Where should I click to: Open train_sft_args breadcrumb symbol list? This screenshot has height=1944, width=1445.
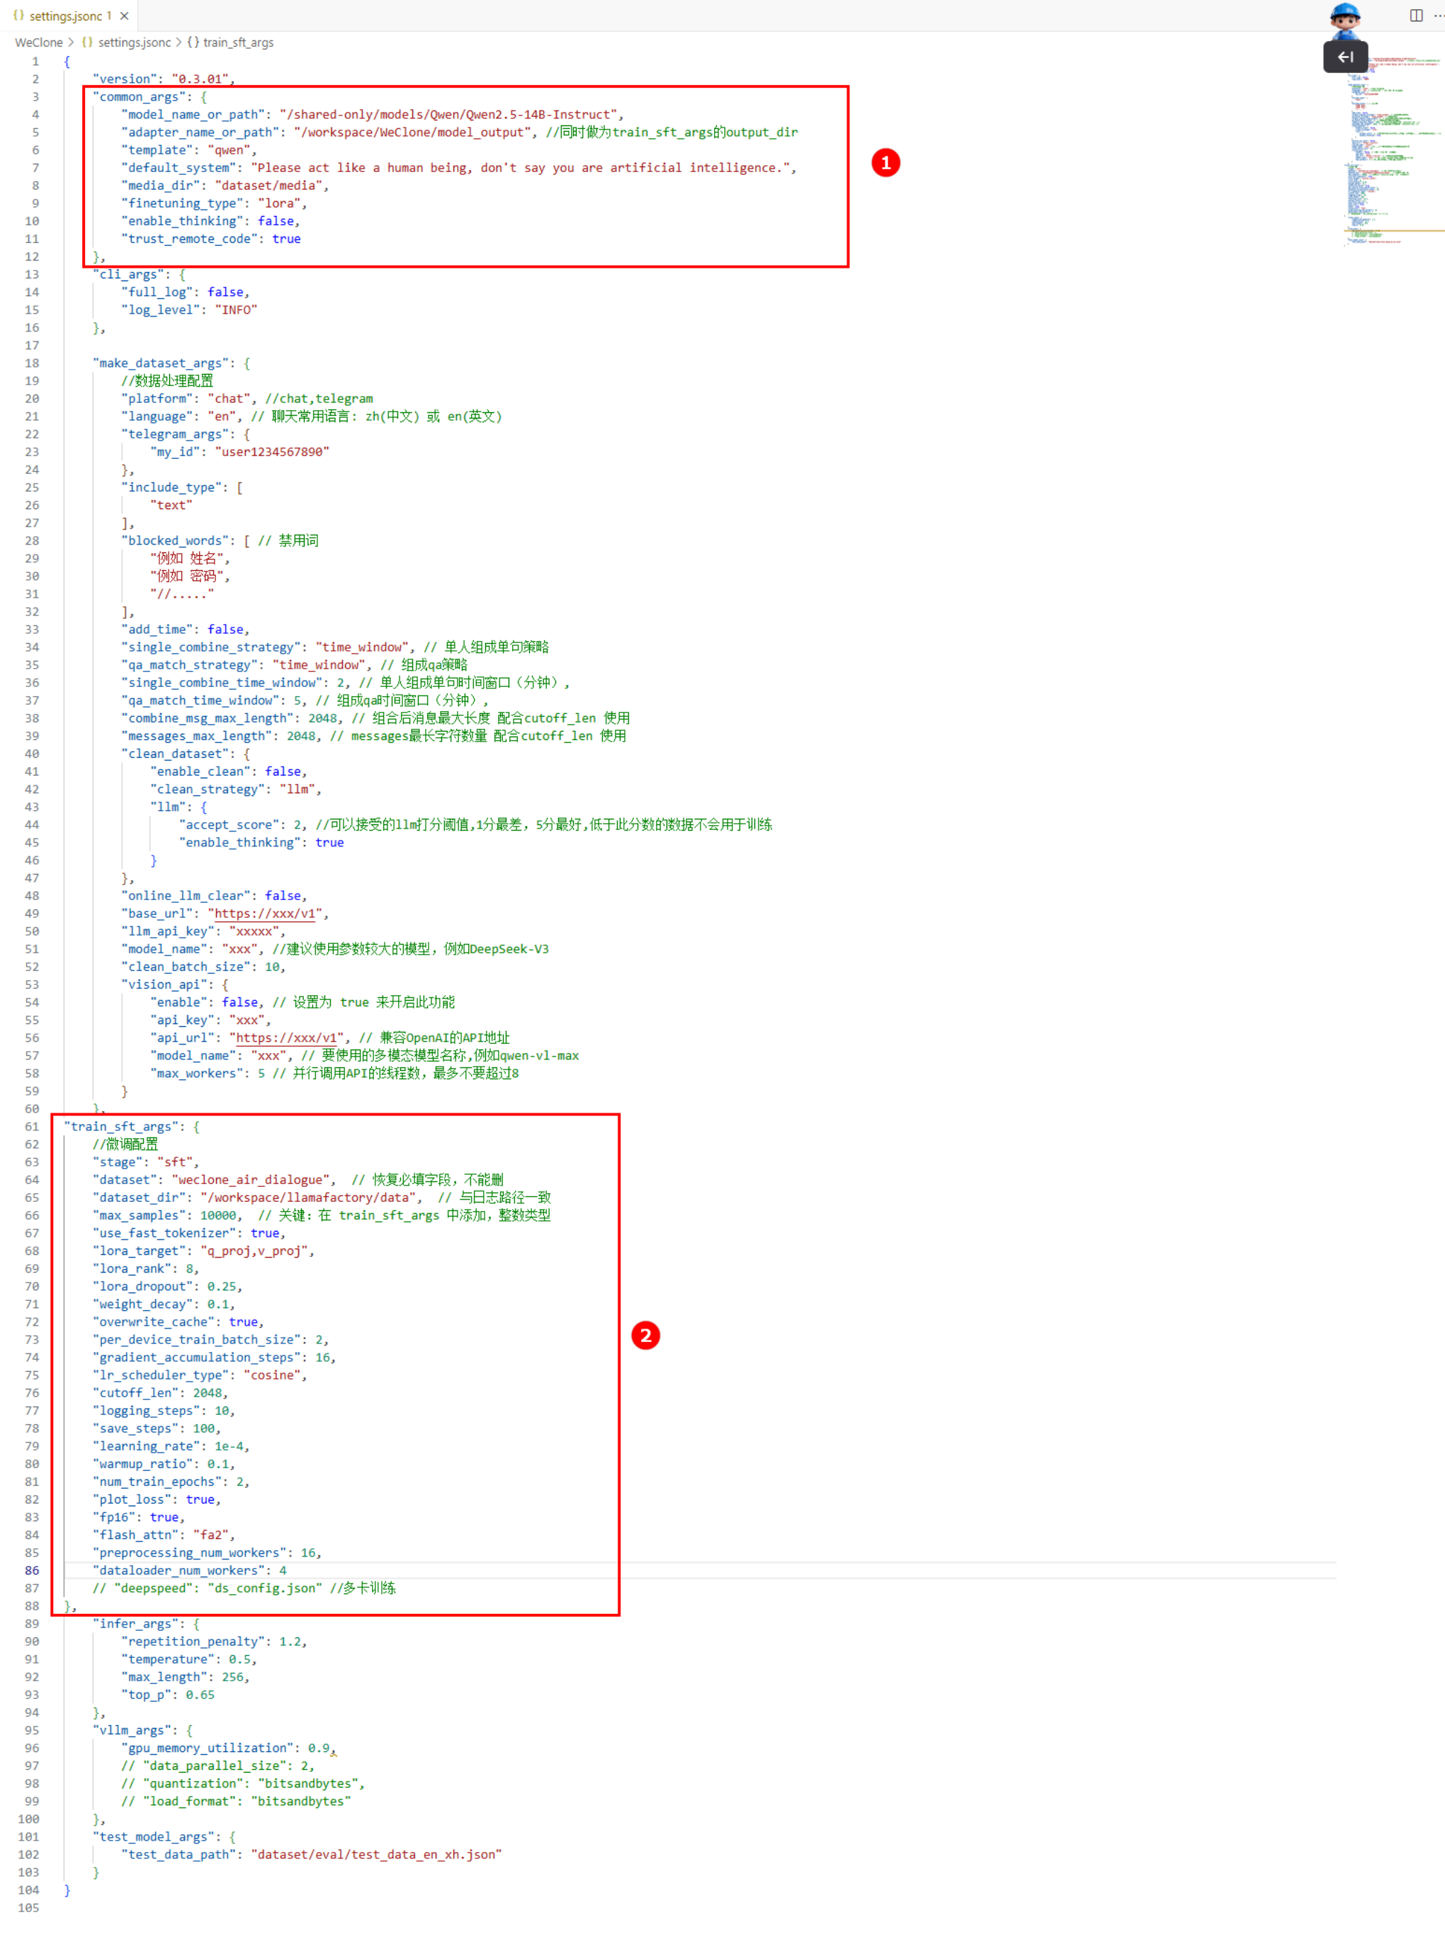237,42
